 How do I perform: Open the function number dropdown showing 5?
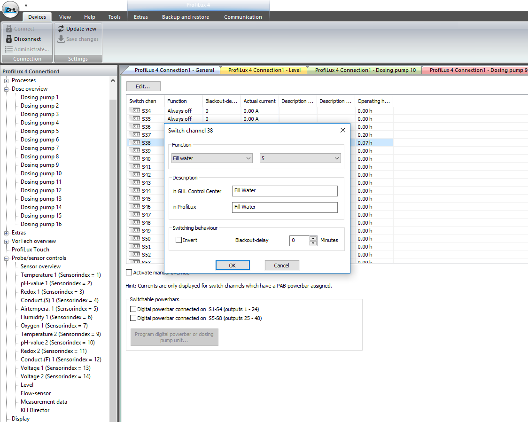[x=300, y=158]
